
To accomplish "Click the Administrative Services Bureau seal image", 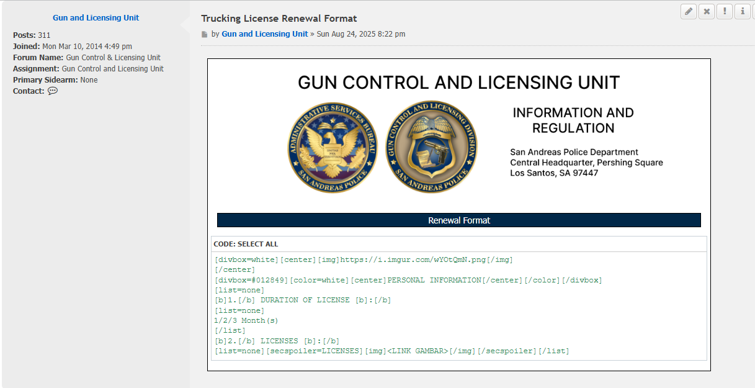I will point(333,147).
